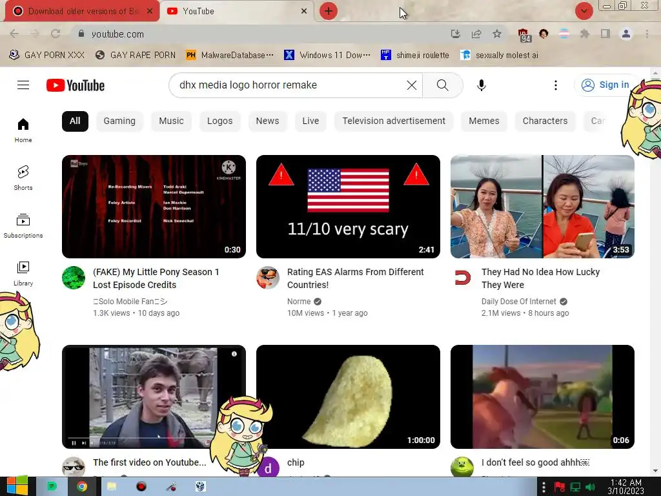This screenshot has width=661, height=496.
Task: Click the Sign in button
Action: point(605,85)
